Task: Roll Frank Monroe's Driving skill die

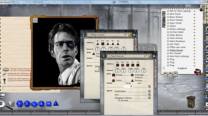Action: click(x=114, y=75)
